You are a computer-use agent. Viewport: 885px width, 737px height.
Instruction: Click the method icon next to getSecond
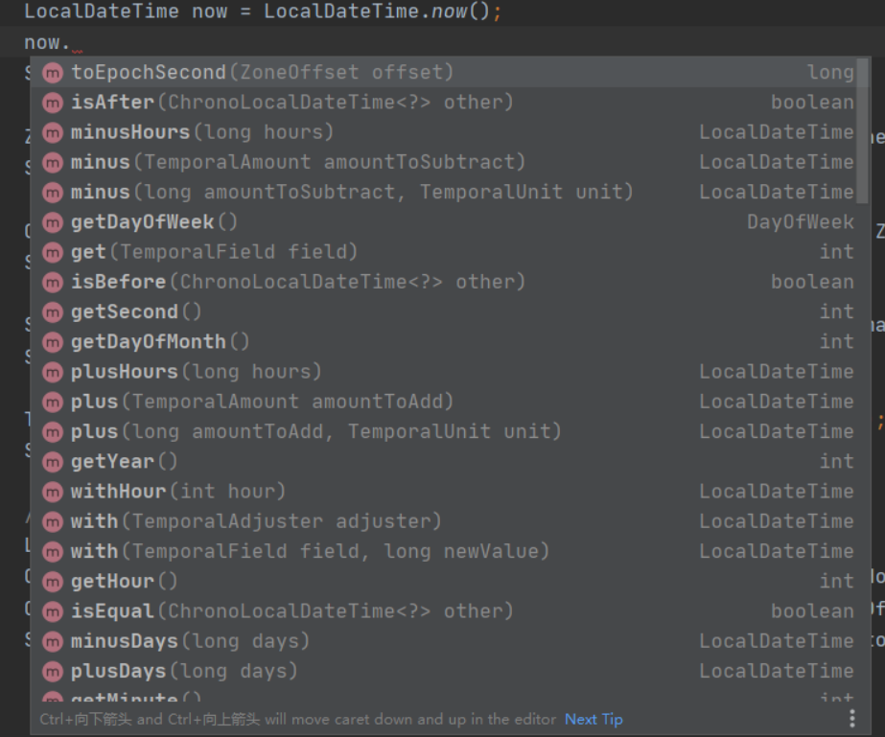click(x=53, y=312)
